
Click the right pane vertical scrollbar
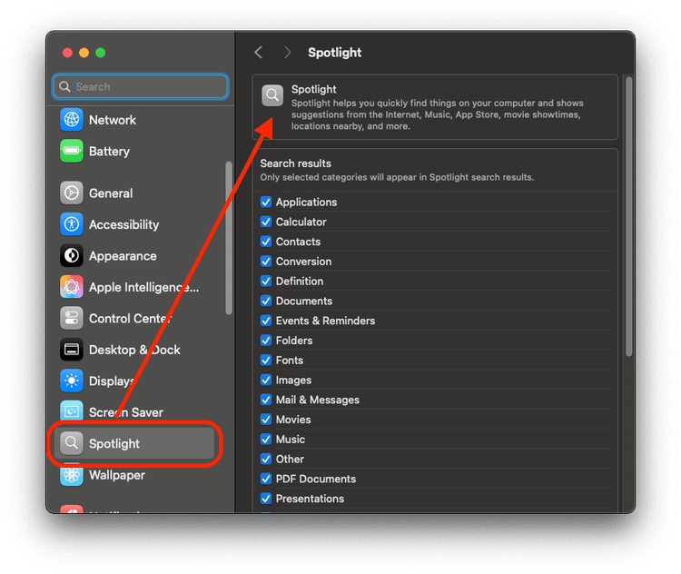(628, 218)
